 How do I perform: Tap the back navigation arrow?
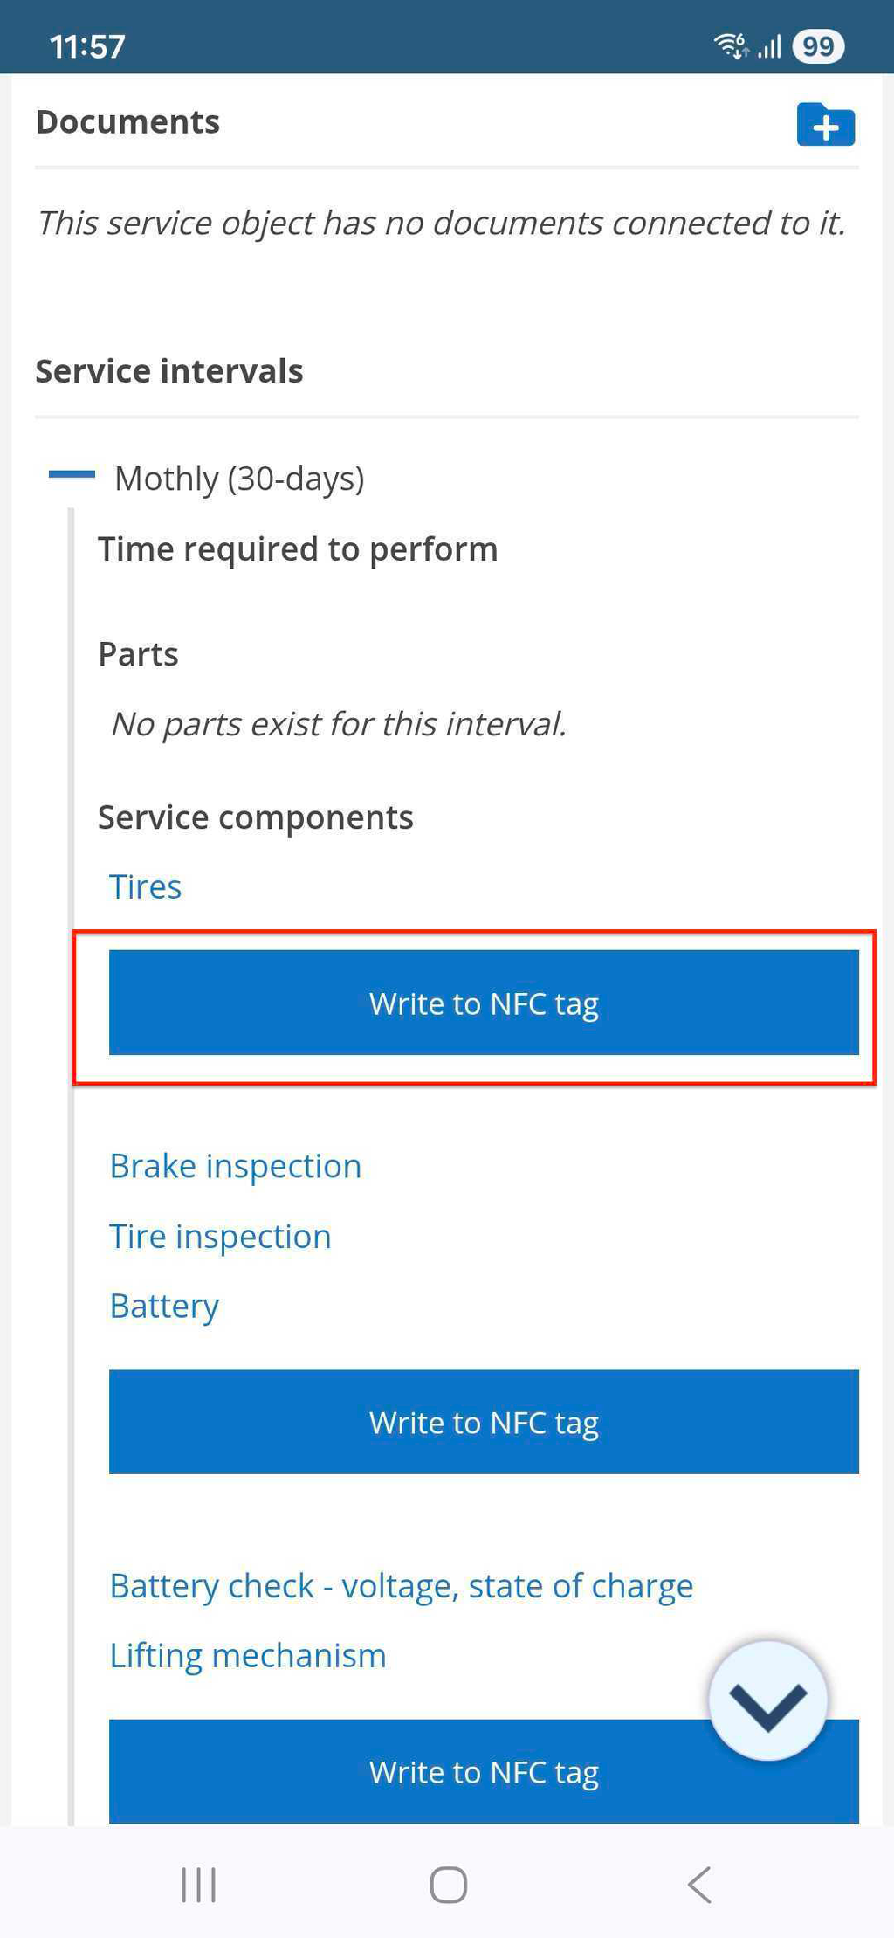tap(696, 1884)
